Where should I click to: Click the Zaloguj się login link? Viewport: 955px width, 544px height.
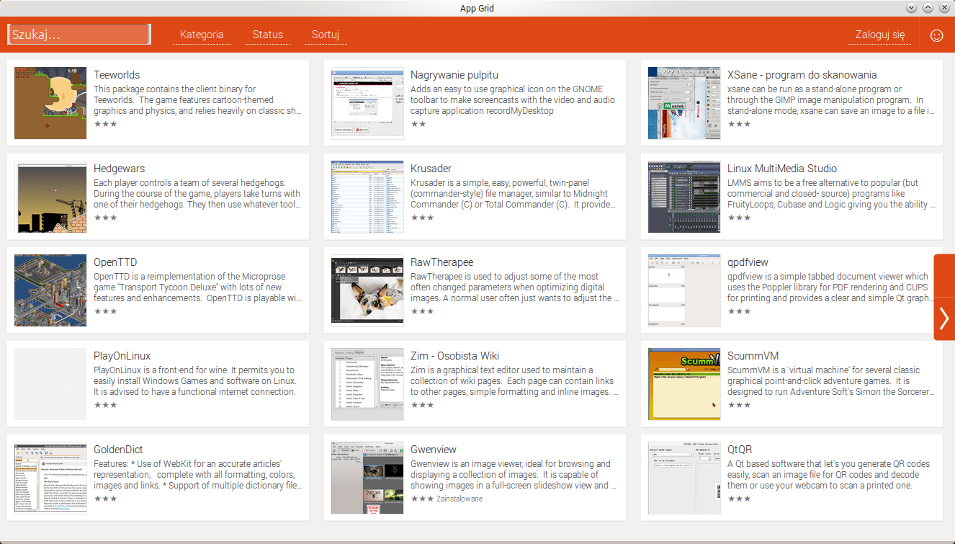(879, 35)
